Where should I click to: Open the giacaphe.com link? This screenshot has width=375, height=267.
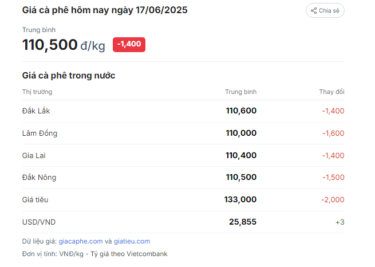click(81, 241)
